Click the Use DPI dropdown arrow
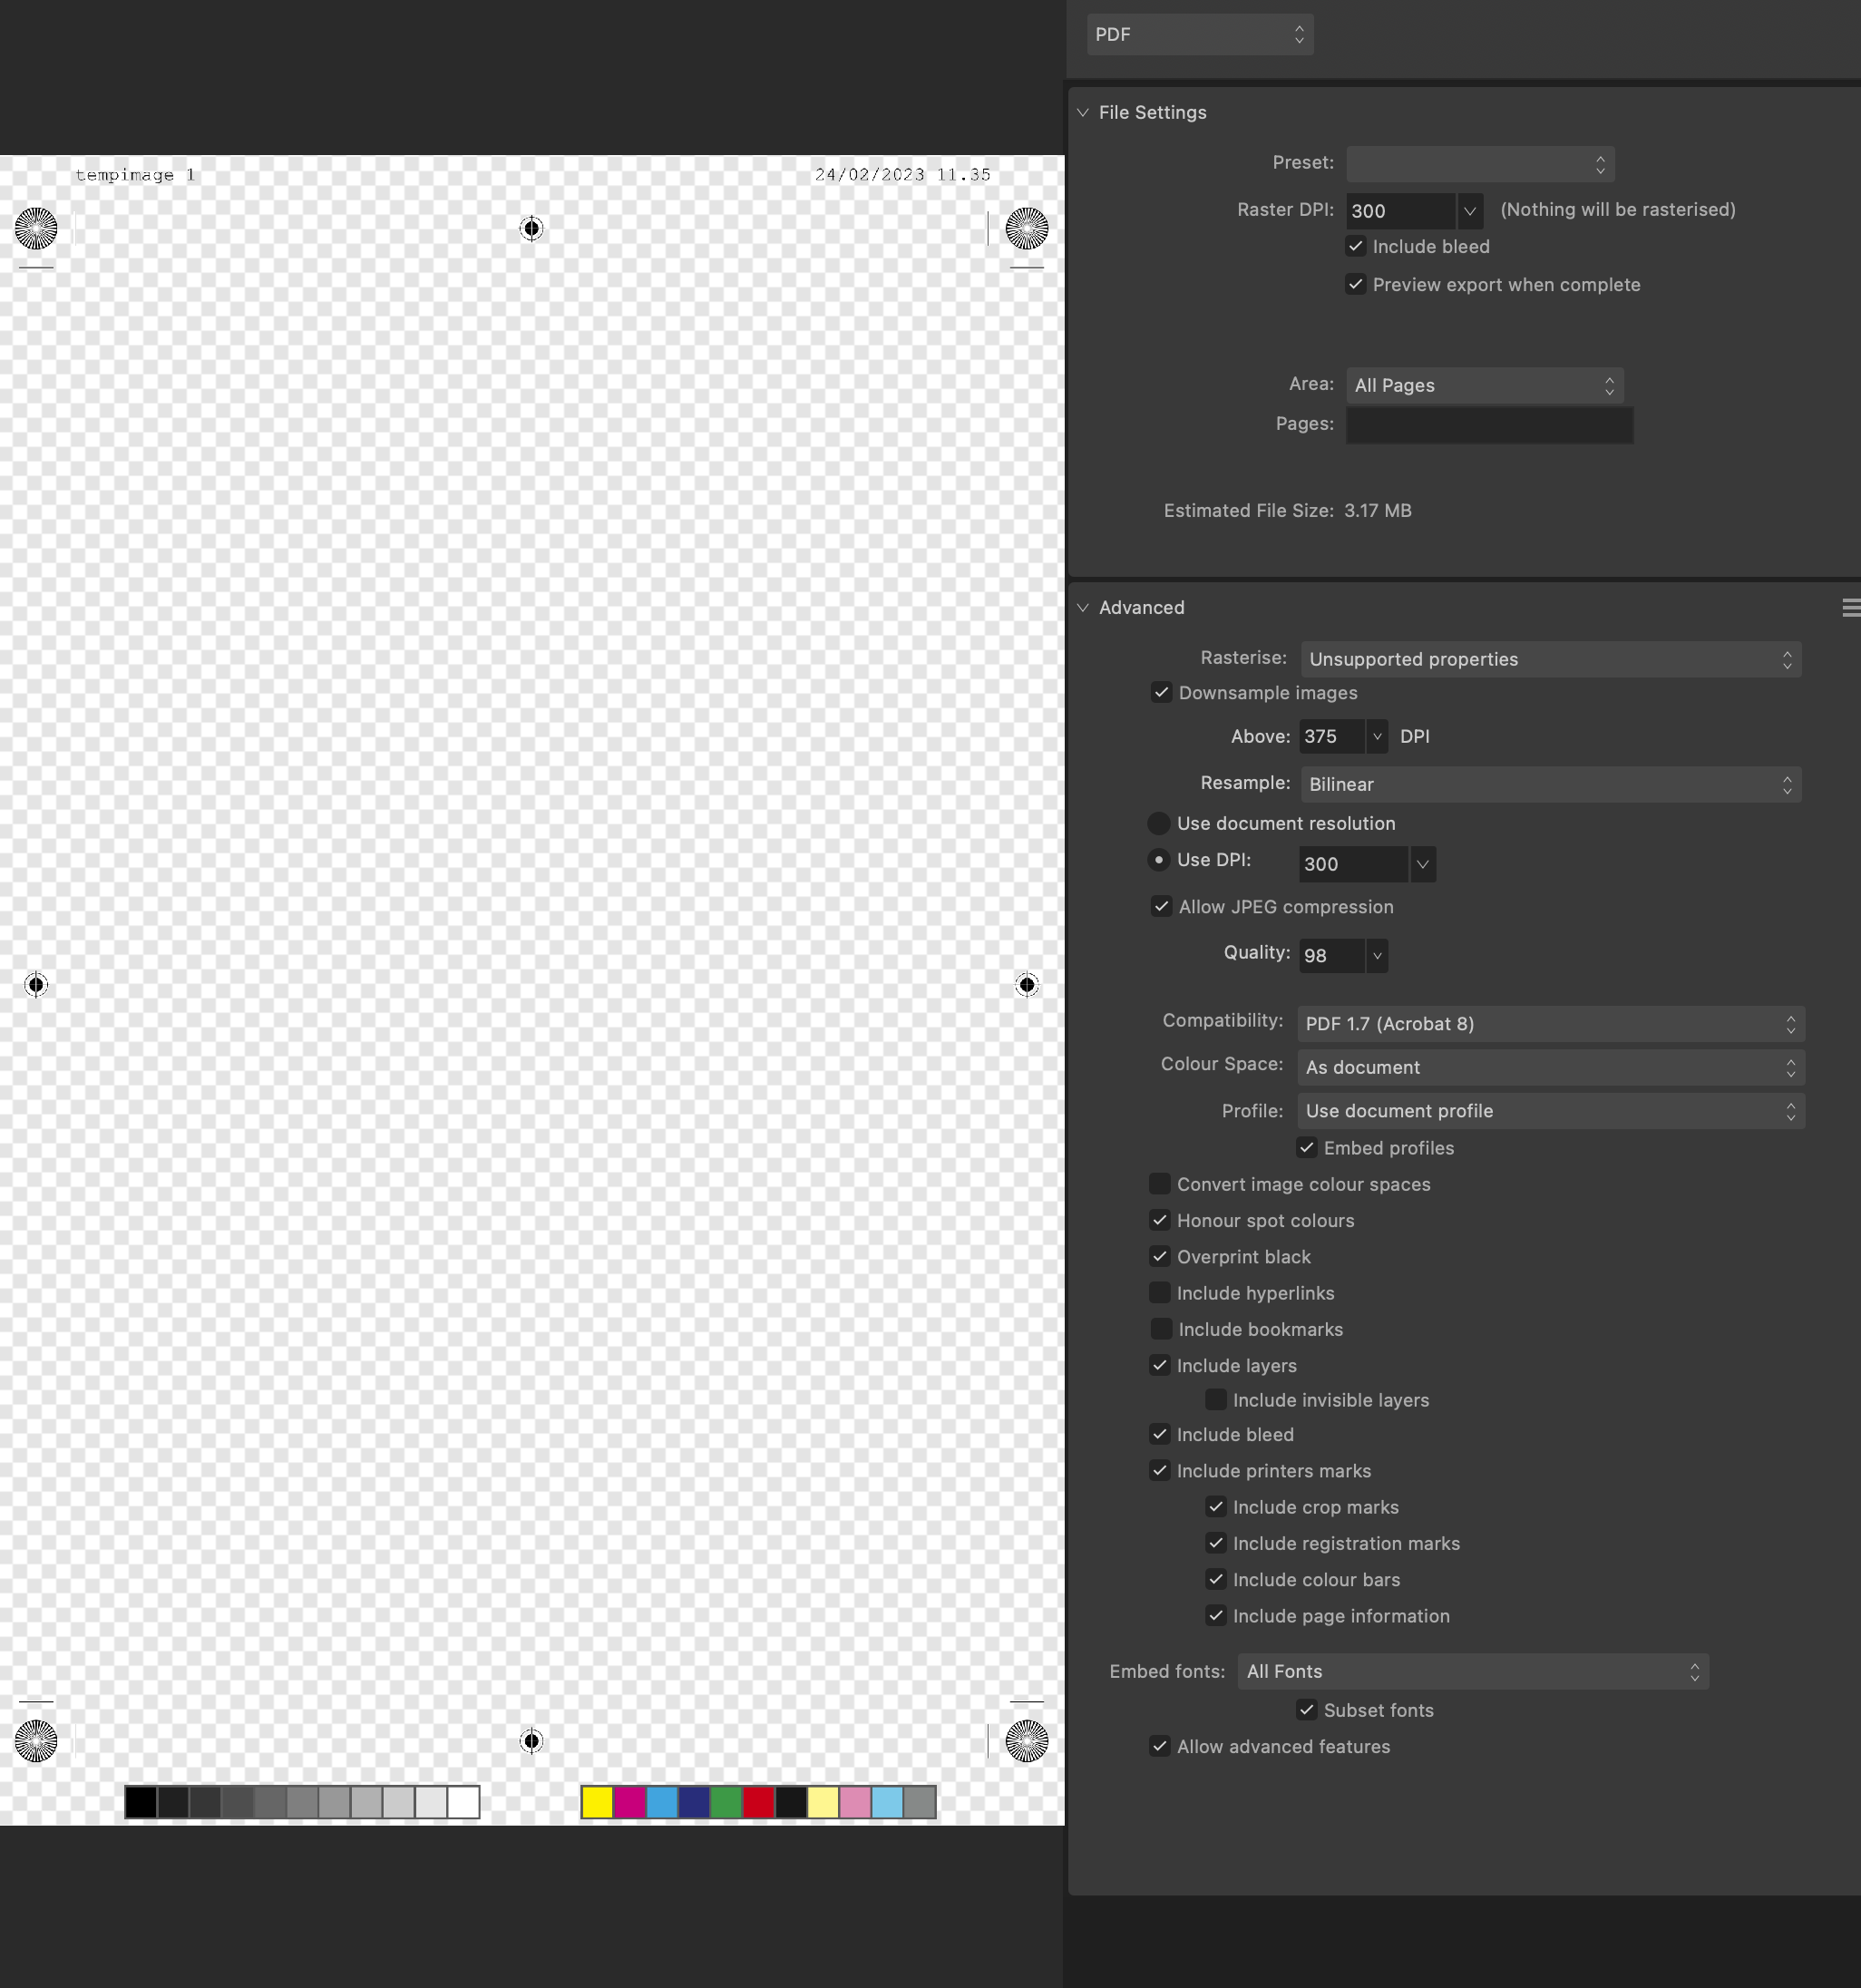This screenshot has width=1861, height=1988. pos(1422,864)
